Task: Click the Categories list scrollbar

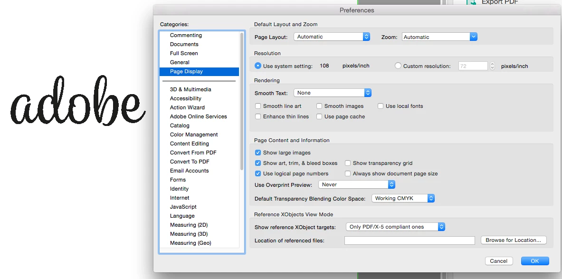Action: [x=242, y=100]
